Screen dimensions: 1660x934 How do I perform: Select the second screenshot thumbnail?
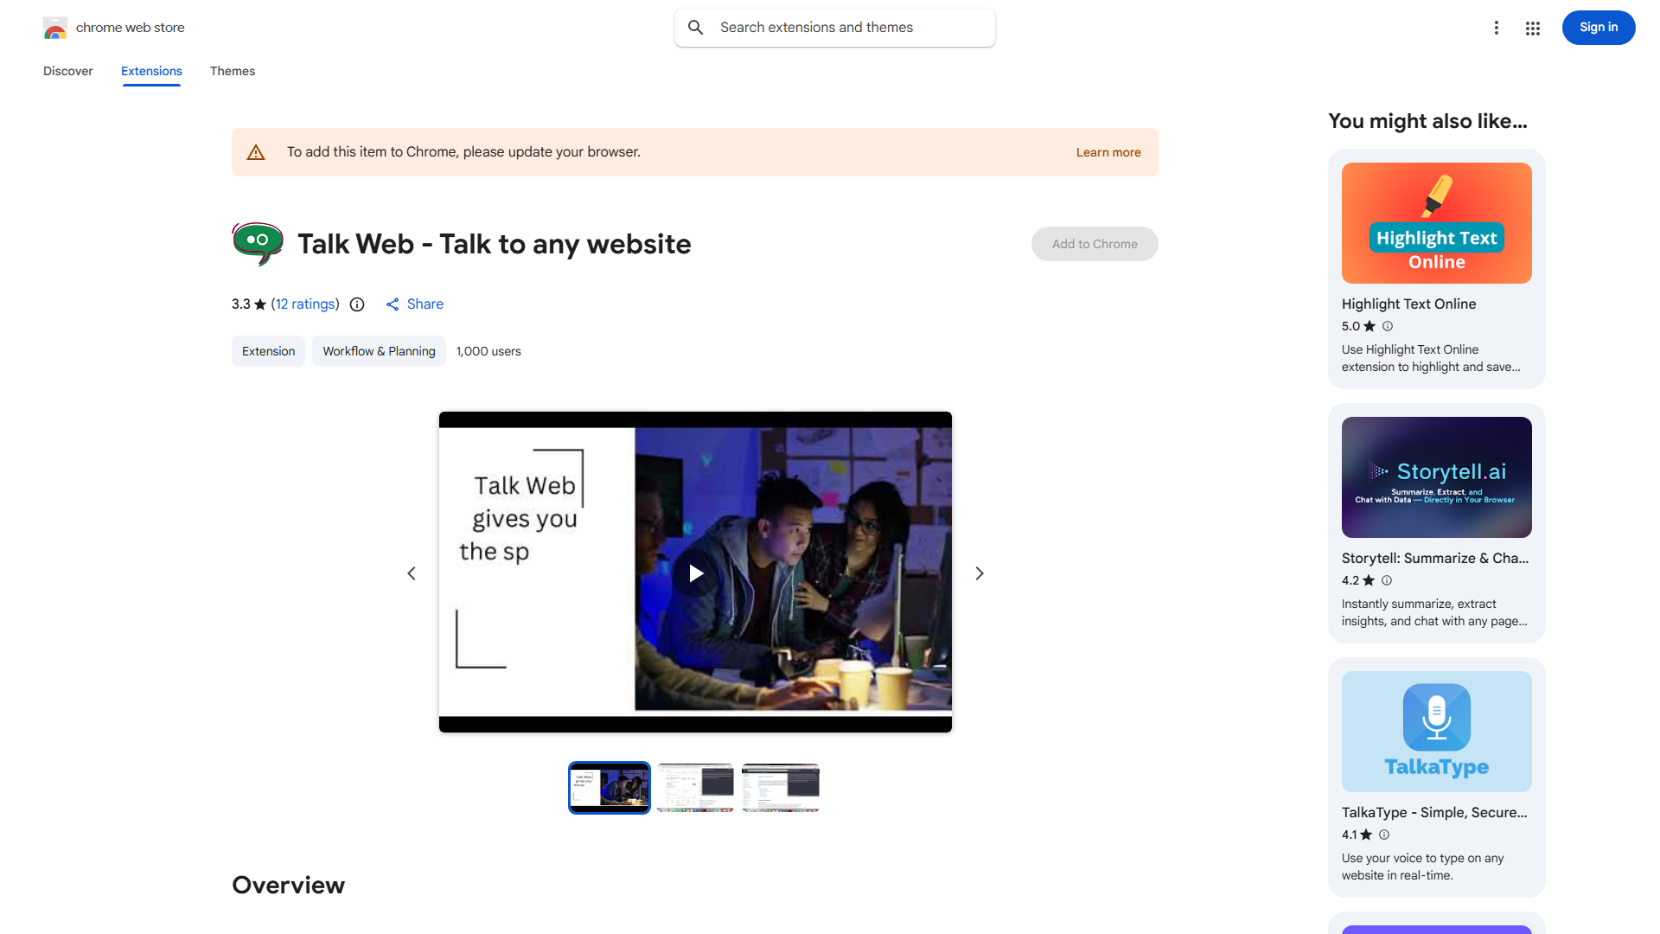pos(694,787)
